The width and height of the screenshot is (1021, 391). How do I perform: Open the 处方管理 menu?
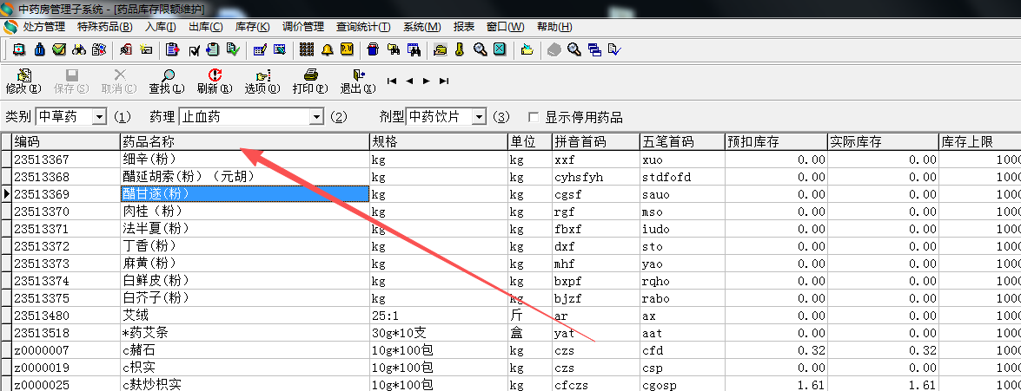click(x=44, y=27)
